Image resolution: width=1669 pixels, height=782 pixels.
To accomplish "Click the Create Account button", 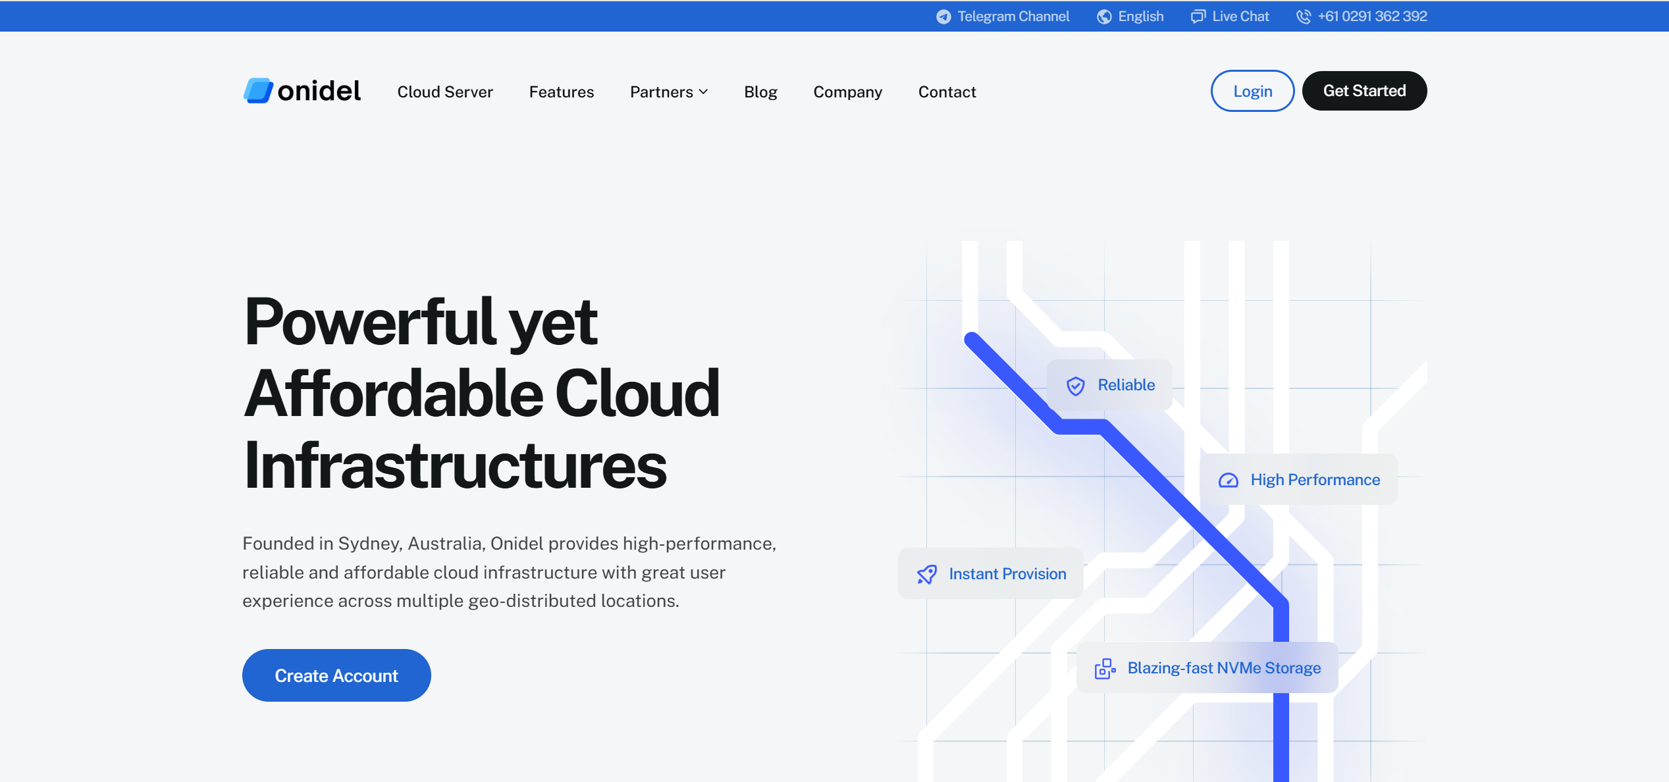I will [336, 675].
